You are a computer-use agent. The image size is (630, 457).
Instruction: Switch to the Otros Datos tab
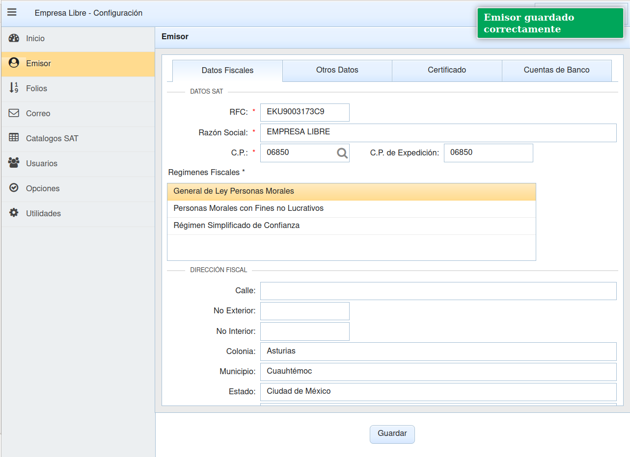point(337,70)
